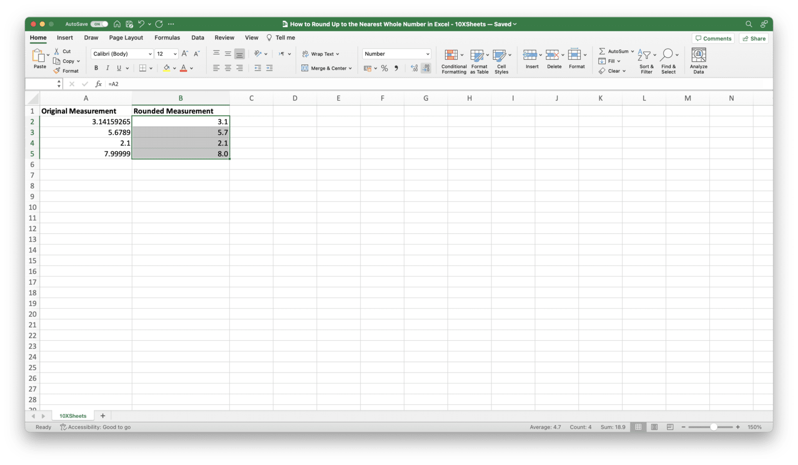Click the Increase Decimal icon
798x465 pixels.
[415, 68]
